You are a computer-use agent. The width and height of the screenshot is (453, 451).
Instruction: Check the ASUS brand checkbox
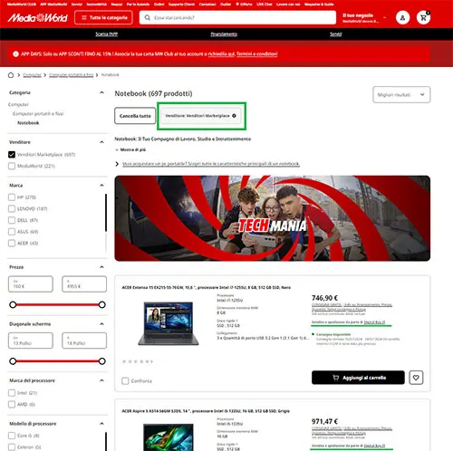click(x=12, y=232)
